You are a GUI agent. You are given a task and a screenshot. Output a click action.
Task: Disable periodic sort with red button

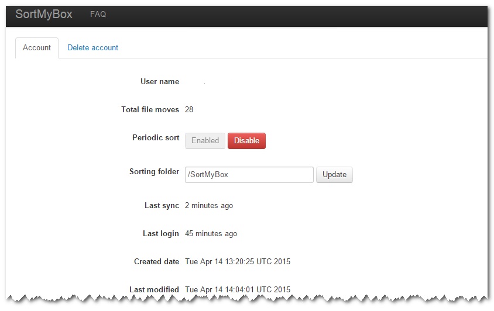246,141
